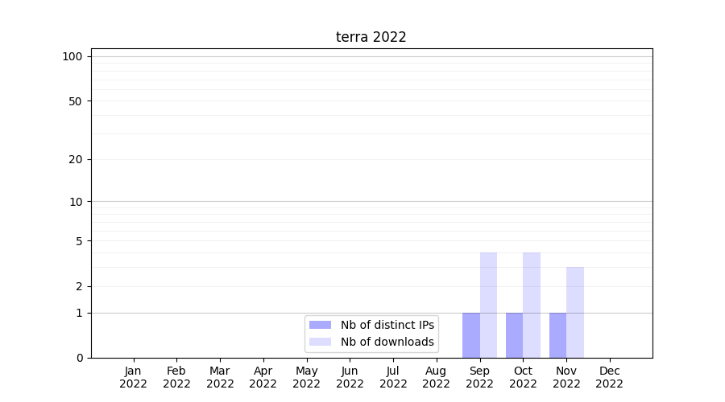Select the 'Nb of downloads' legend label
This screenshot has width=725, height=402.
pos(387,342)
